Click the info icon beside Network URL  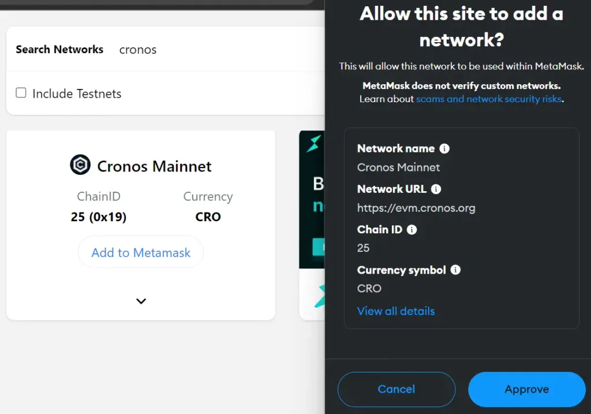click(x=436, y=189)
